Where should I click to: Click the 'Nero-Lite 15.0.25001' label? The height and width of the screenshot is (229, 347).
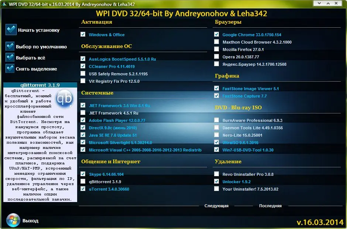click(x=242, y=135)
